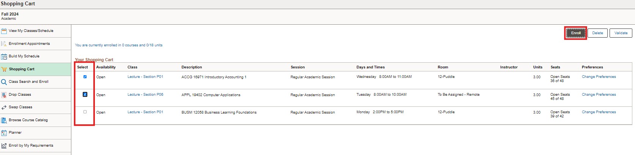
Task: Click the Browse Course Catalog icon
Action: [4, 120]
